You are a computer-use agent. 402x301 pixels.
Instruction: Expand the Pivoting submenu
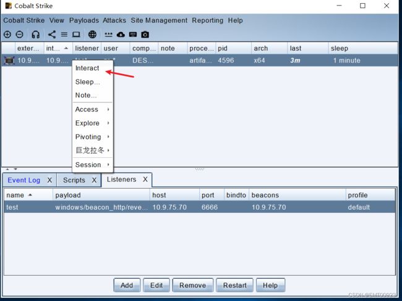click(x=93, y=137)
